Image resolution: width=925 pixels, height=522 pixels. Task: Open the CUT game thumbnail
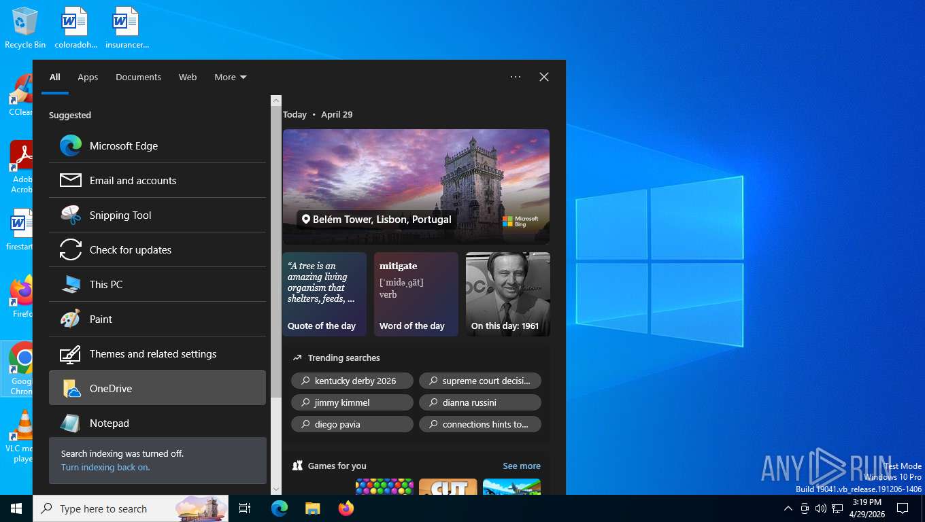pos(448,487)
